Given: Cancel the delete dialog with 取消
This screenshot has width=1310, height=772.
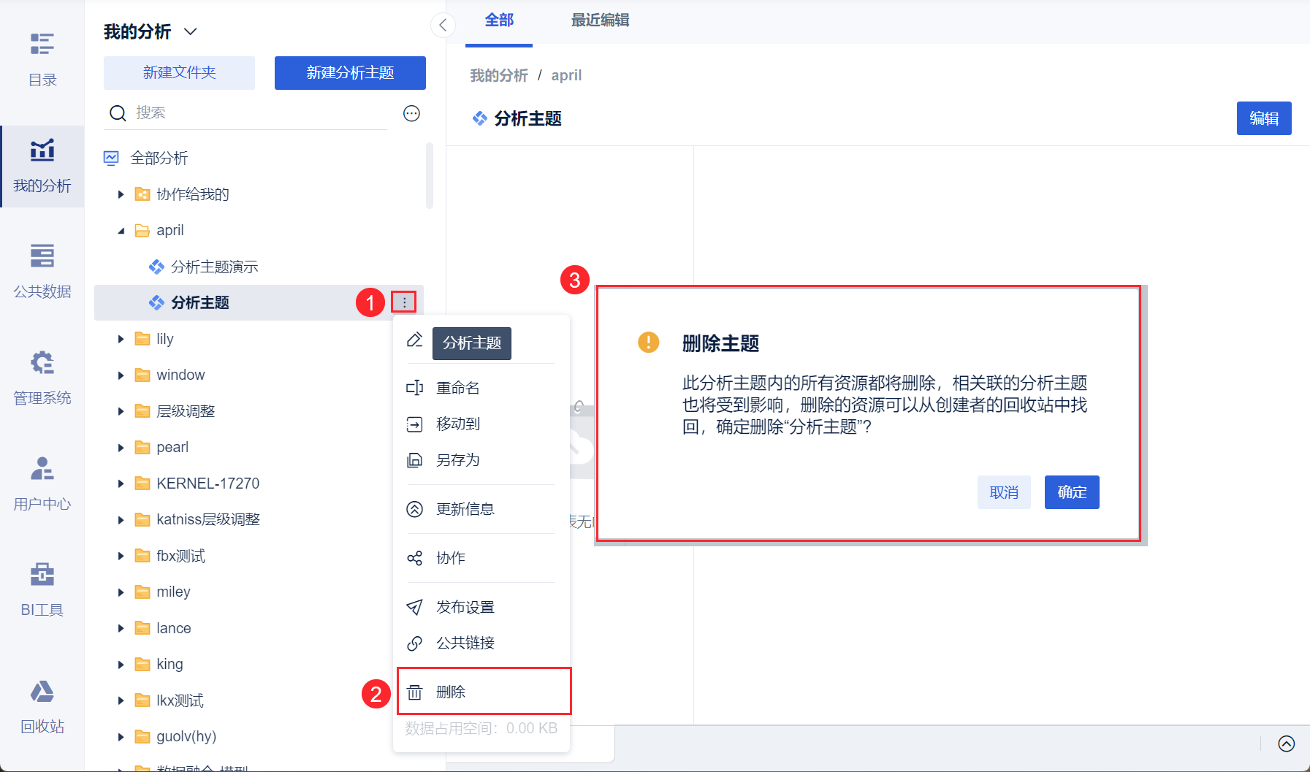Looking at the screenshot, I should 1004,492.
